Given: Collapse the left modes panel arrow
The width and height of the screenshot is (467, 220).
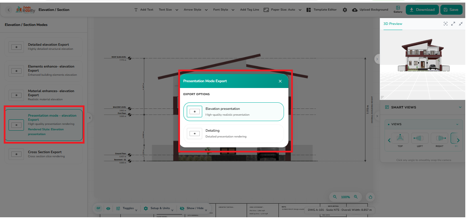Looking at the screenshot, I should (90, 118).
